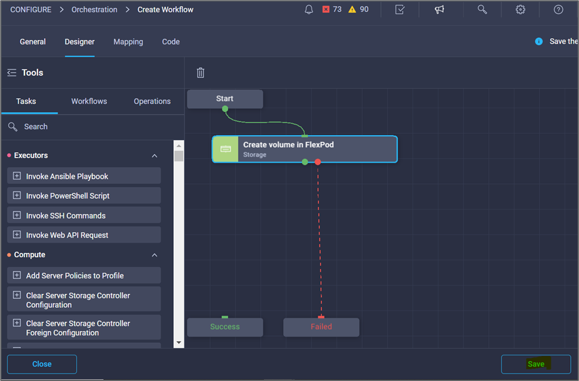Open the task checklist icon

click(400, 9)
